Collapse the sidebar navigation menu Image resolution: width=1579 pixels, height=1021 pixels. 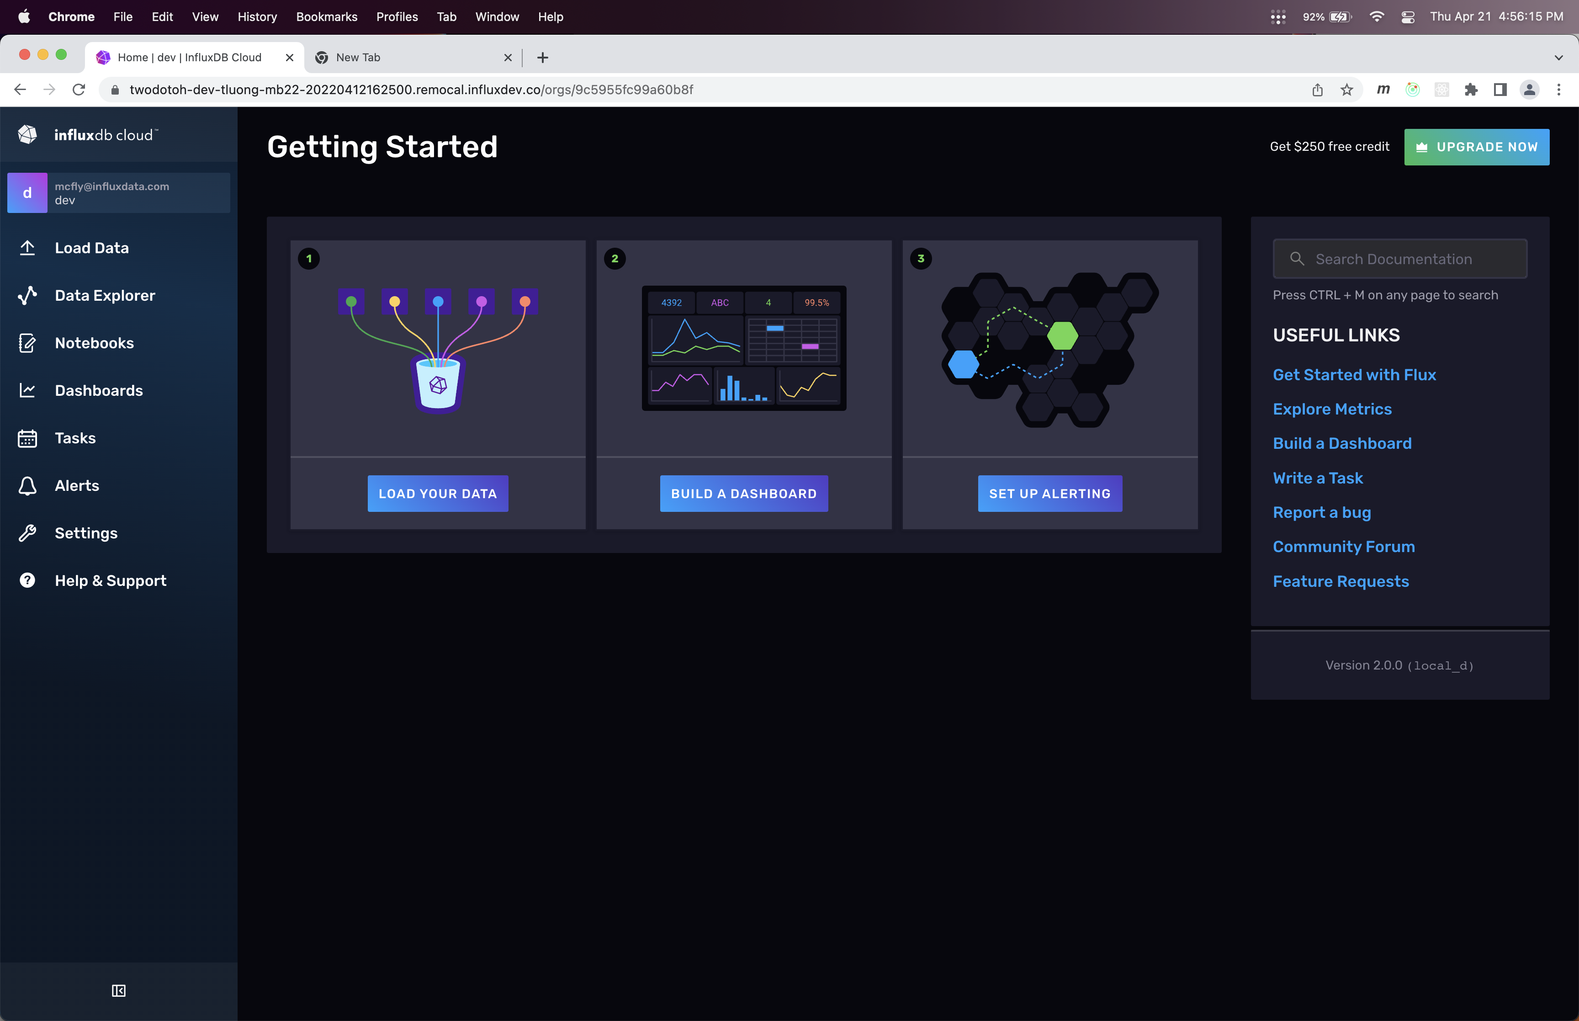pos(119,990)
